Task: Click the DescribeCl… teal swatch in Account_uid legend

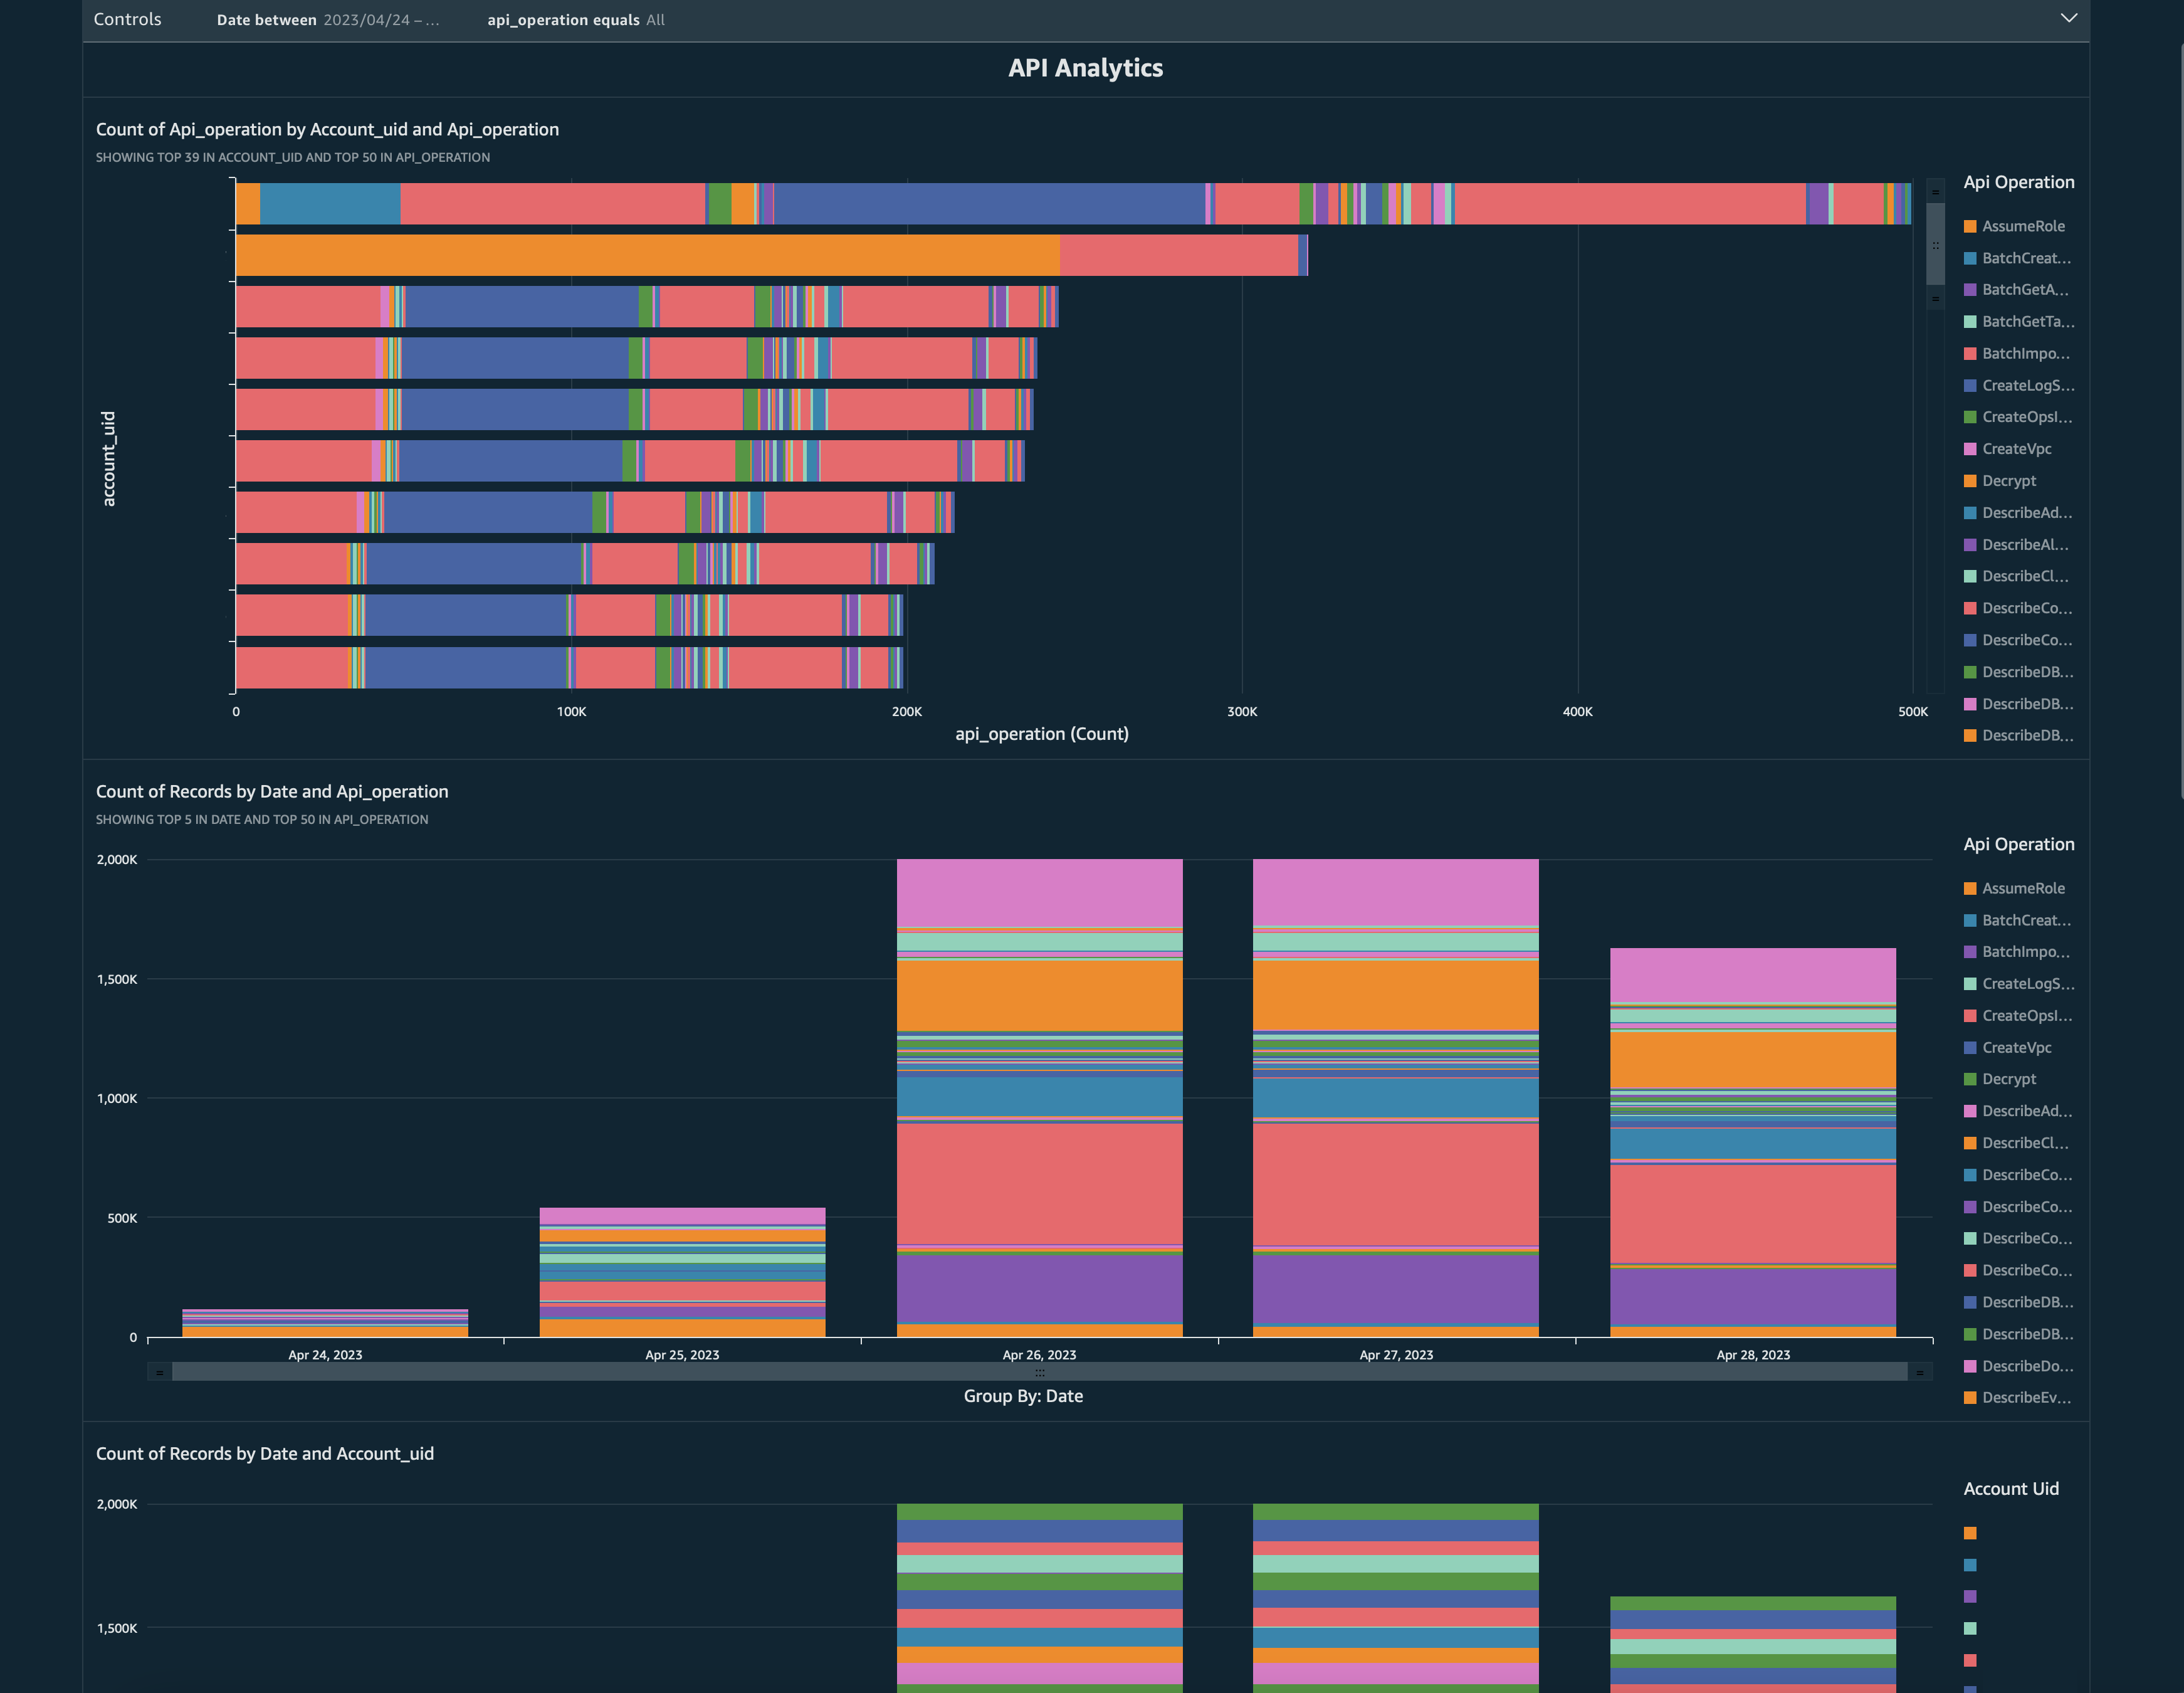Action: point(1970,576)
